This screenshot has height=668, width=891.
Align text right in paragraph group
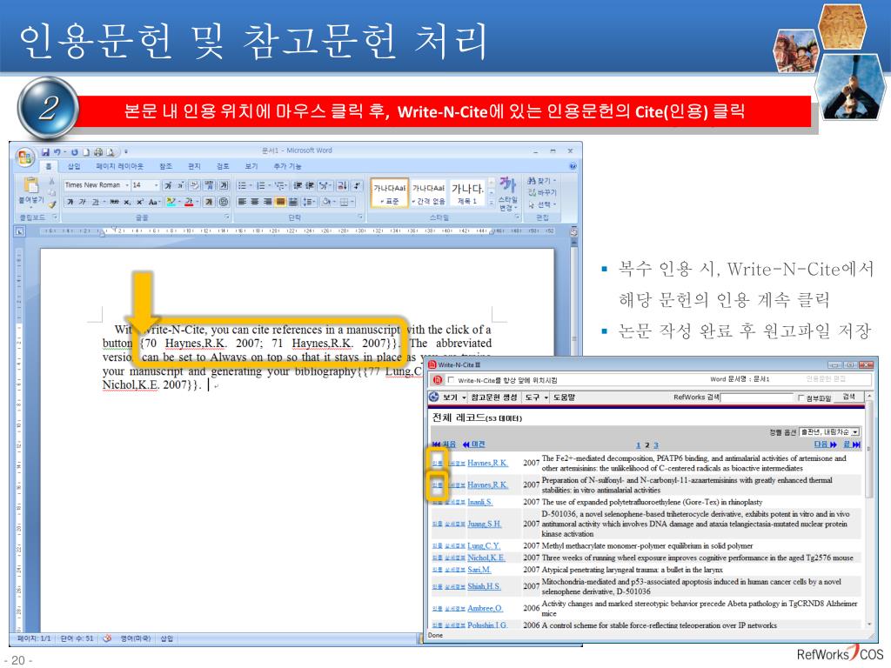coord(268,202)
